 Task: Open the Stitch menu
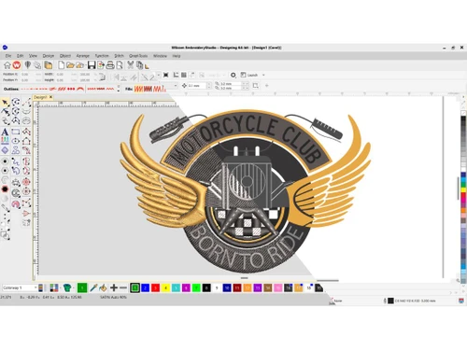(x=120, y=56)
